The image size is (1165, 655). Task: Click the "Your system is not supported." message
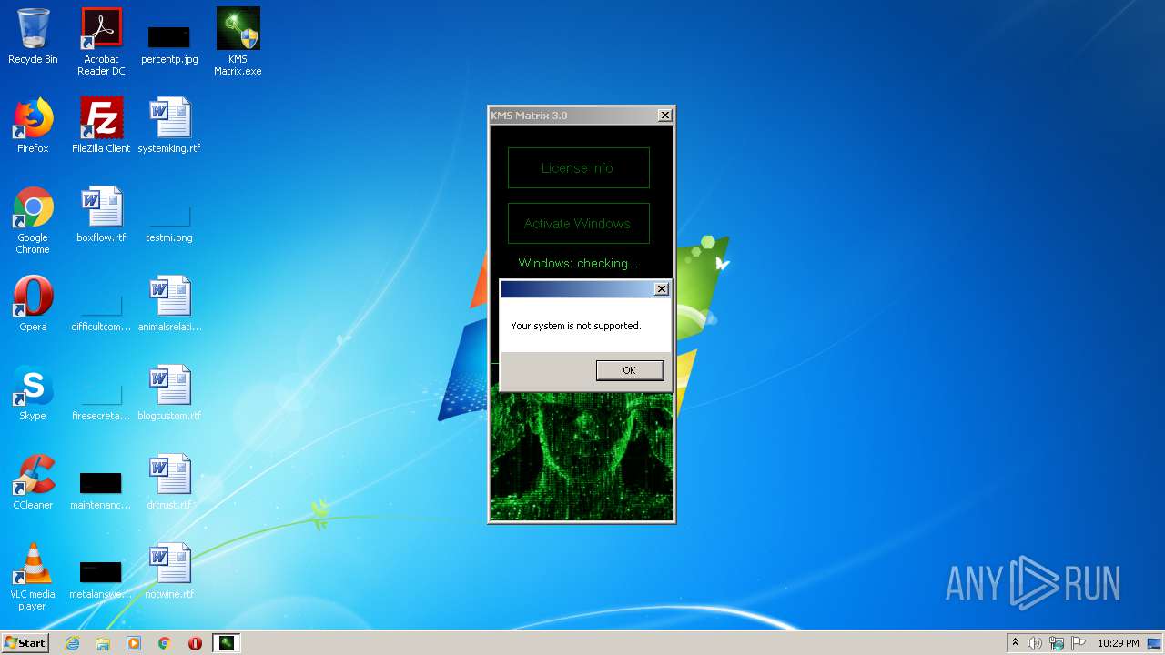click(576, 326)
